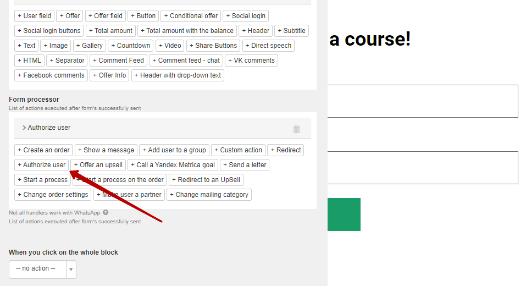Screen dimensions: 526x286
Task: Insert Social login buttons element
Action: pos(49,31)
